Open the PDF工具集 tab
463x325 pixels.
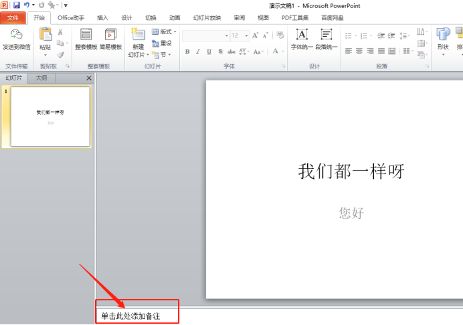[x=295, y=17]
